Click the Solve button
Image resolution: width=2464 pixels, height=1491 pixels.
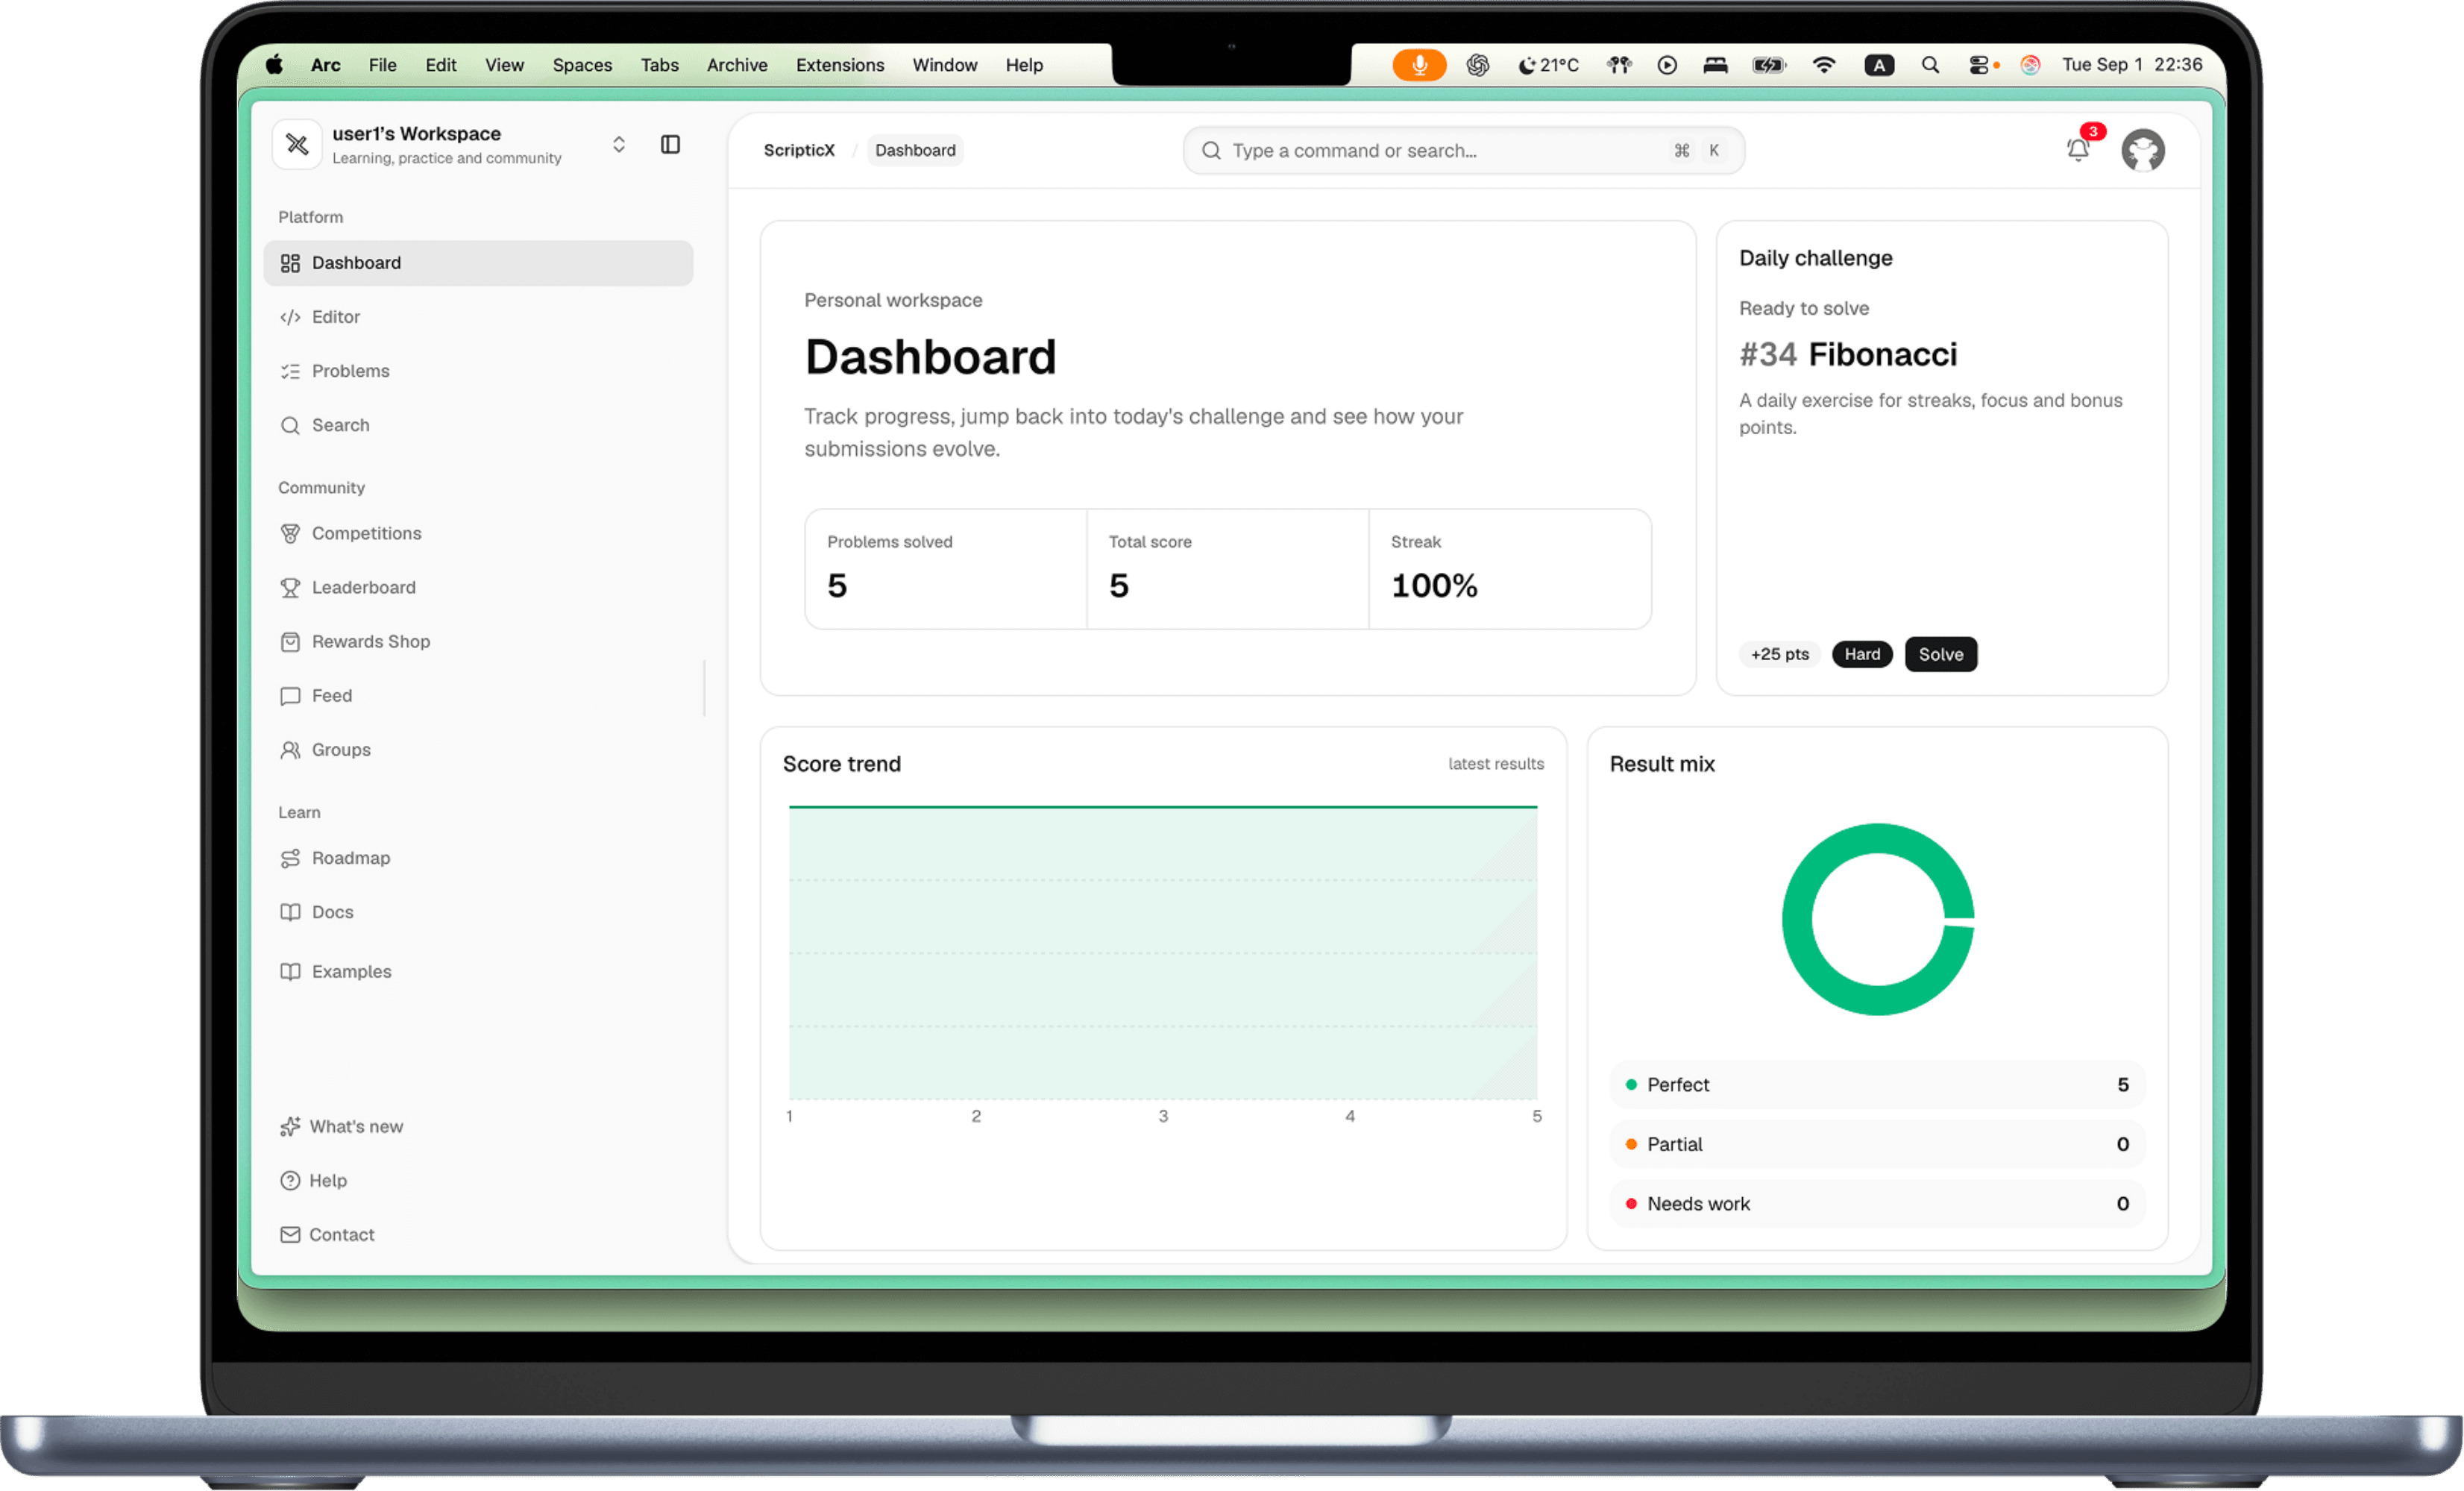(1940, 654)
